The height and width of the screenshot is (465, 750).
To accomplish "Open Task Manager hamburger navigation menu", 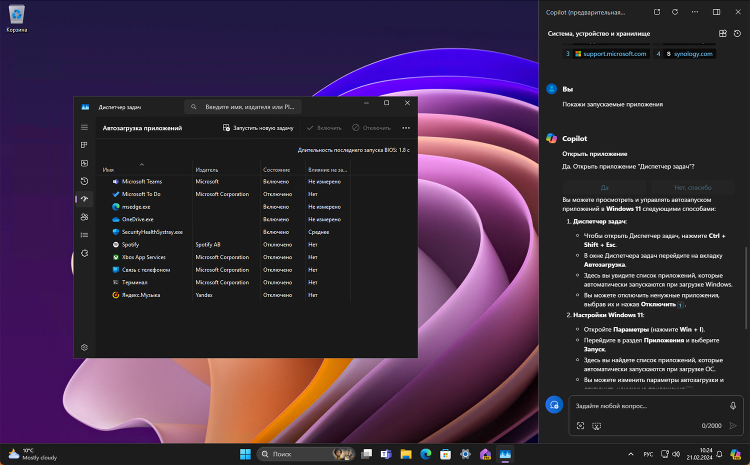I will (84, 127).
